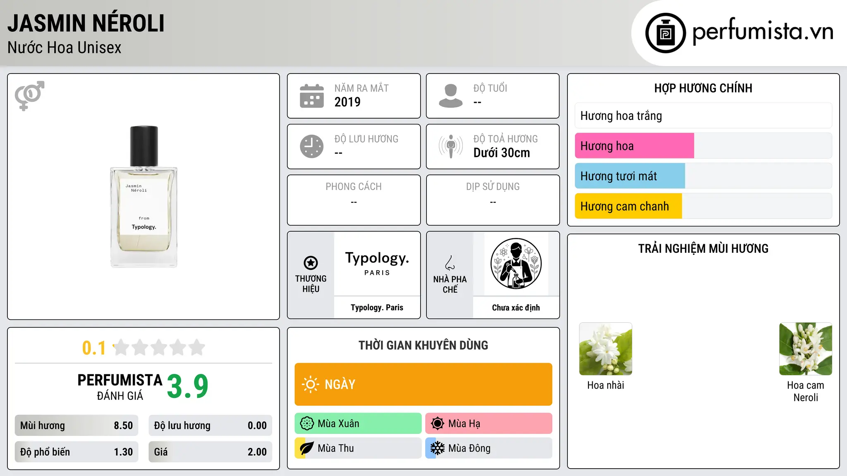The width and height of the screenshot is (847, 476).
Task: Open the Hoa cam Neroli note thumbnail
Action: [x=806, y=349]
